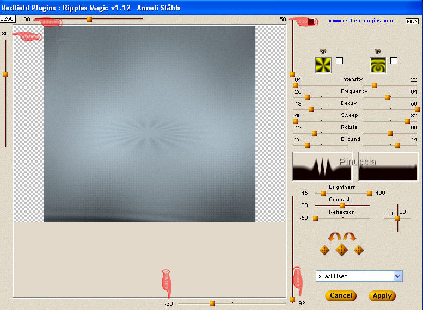Click the Refraction slider handle
Viewport: 423px width, 310px height.
coord(315,218)
